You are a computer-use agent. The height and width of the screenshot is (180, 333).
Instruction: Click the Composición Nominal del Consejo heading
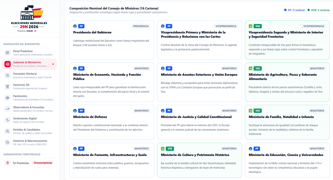pos(114,8)
